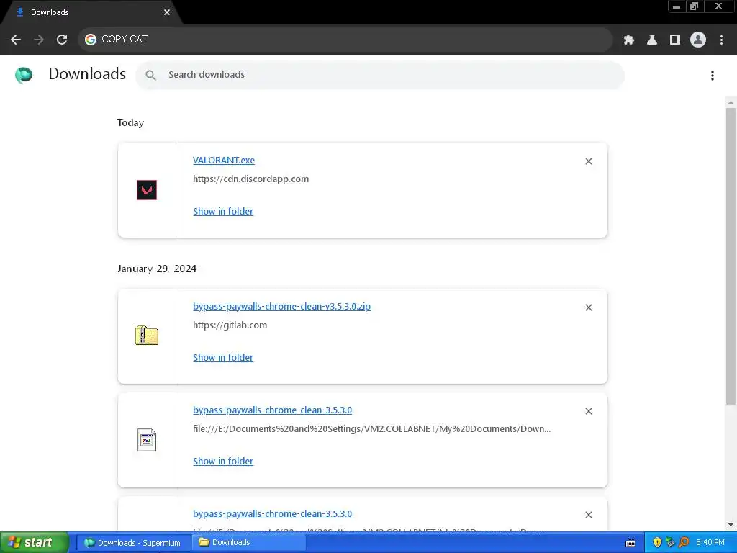The image size is (737, 553).
Task: Switch to Downloads - Supermium taskbar button
Action: click(133, 543)
